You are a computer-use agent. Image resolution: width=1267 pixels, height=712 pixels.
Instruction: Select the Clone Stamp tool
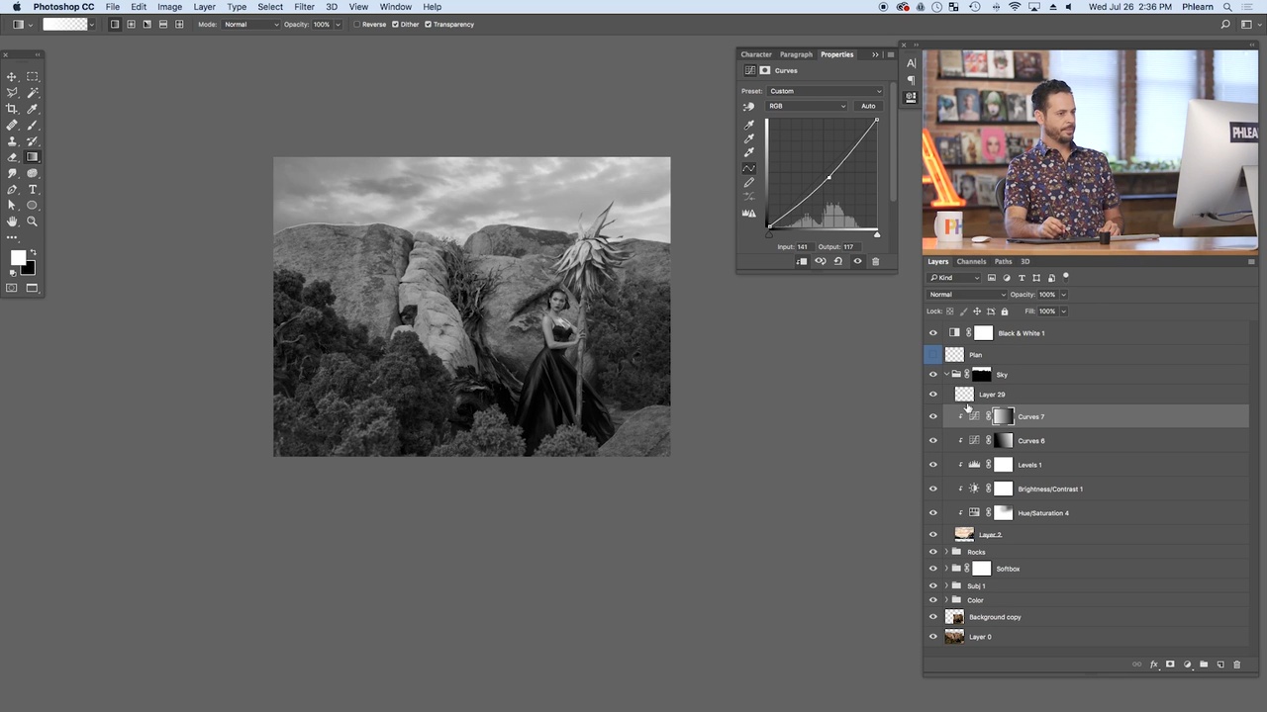12,141
